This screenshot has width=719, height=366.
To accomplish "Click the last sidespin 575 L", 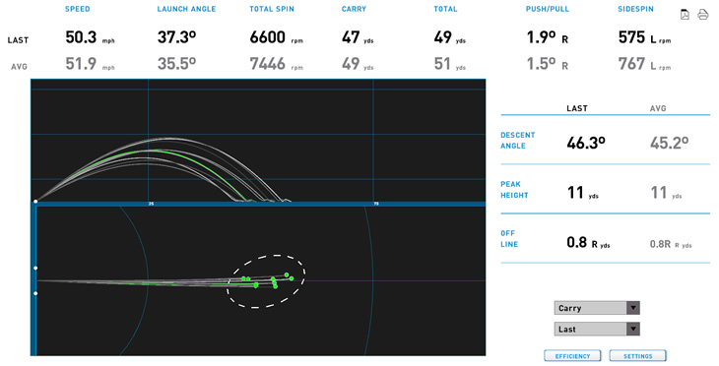I will pyautogui.click(x=637, y=37).
